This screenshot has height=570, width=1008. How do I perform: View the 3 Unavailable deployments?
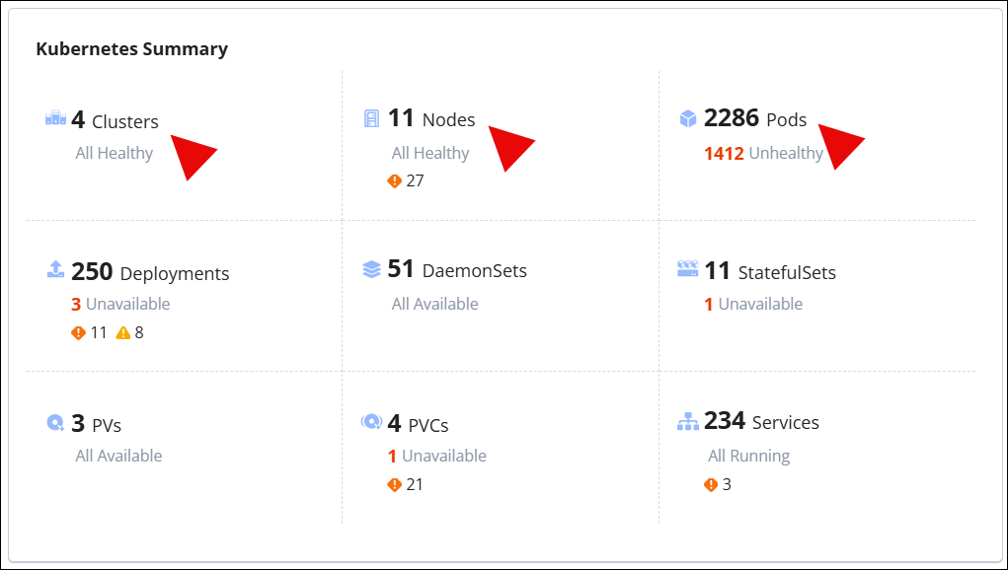tap(120, 304)
